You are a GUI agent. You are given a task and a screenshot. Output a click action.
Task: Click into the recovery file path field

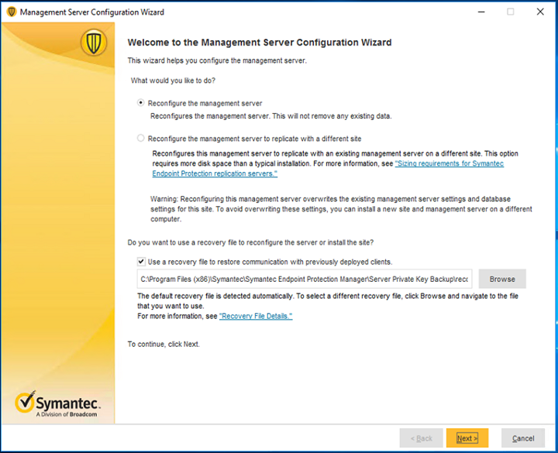[x=305, y=279]
